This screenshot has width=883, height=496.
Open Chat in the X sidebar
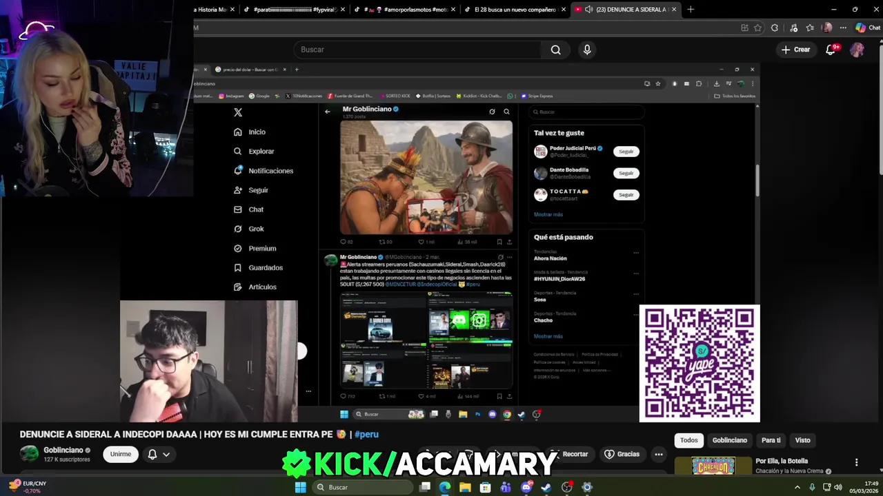pyautogui.click(x=249, y=209)
